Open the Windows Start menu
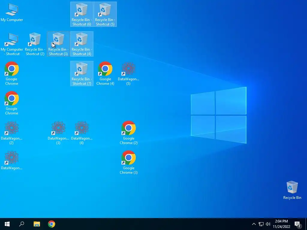Screen dimensions: 307x230 [7, 224]
